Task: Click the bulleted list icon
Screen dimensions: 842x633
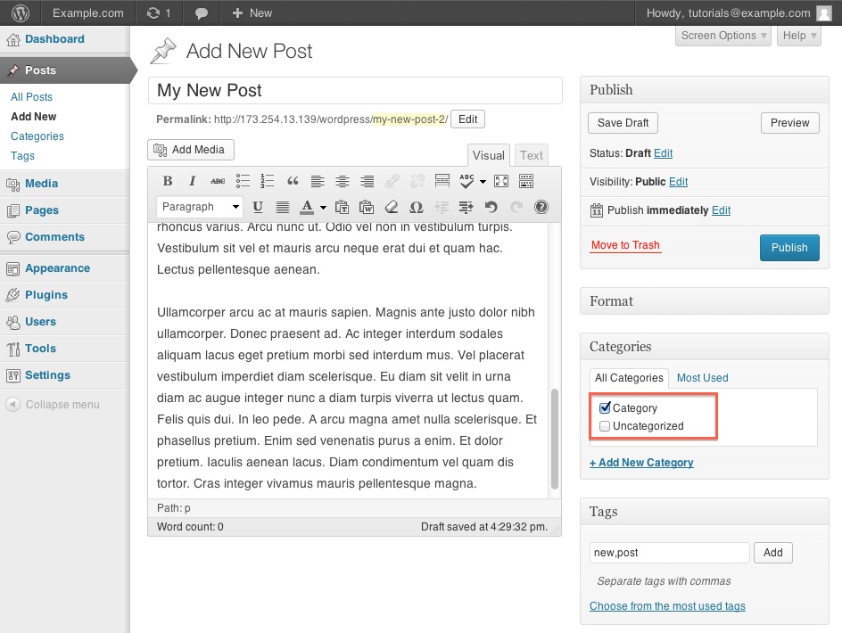Action: [242, 181]
